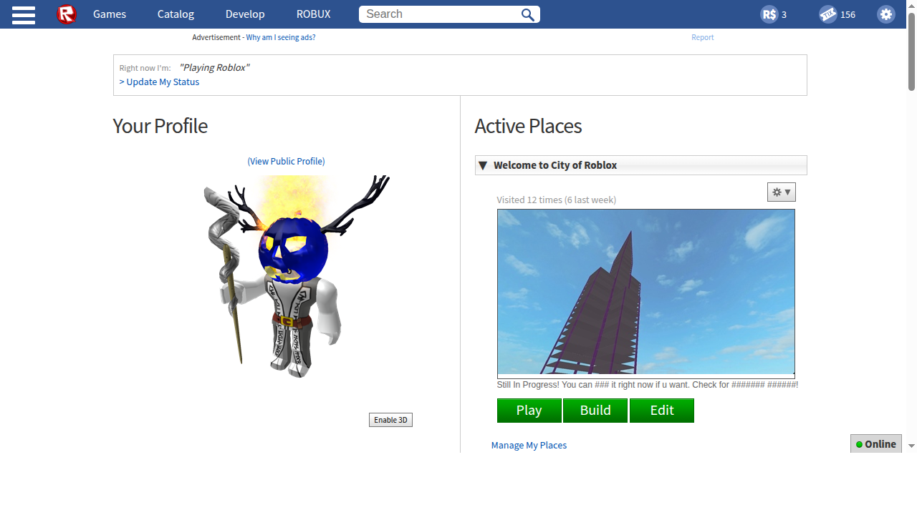Click the Your Profile heading
Image resolution: width=917 pixels, height=515 pixels.
[x=160, y=126]
